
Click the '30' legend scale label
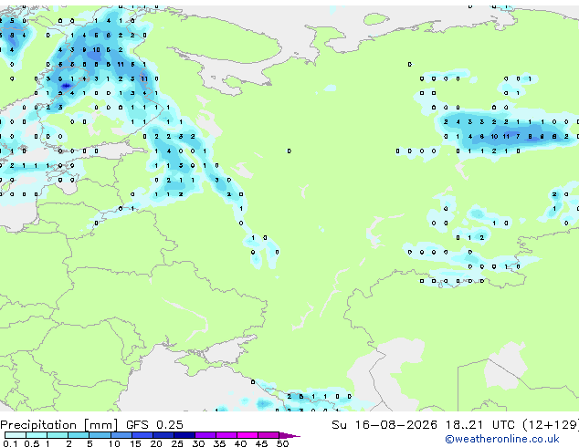point(199,443)
